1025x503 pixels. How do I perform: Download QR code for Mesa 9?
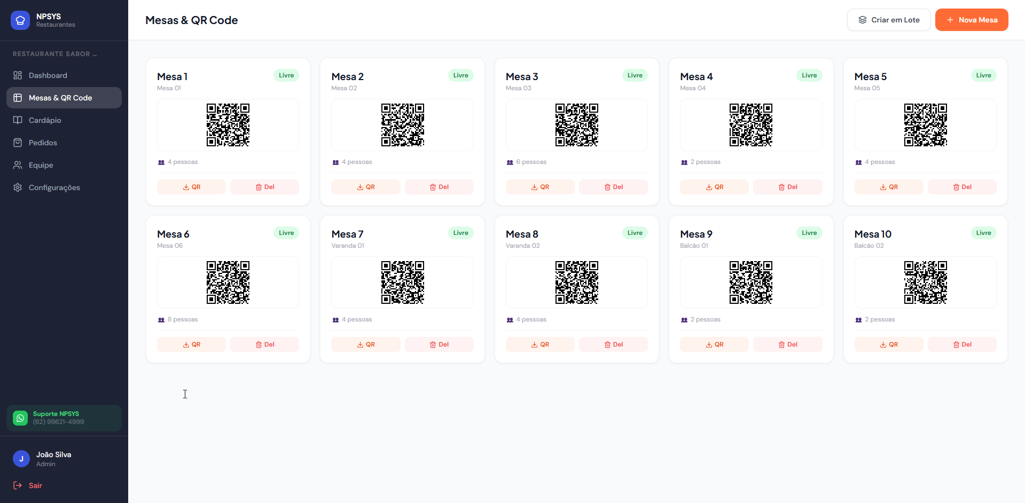tap(714, 344)
